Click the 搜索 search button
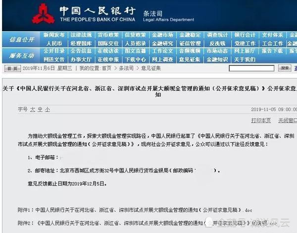This screenshot has width=297, height=233. click(x=285, y=68)
